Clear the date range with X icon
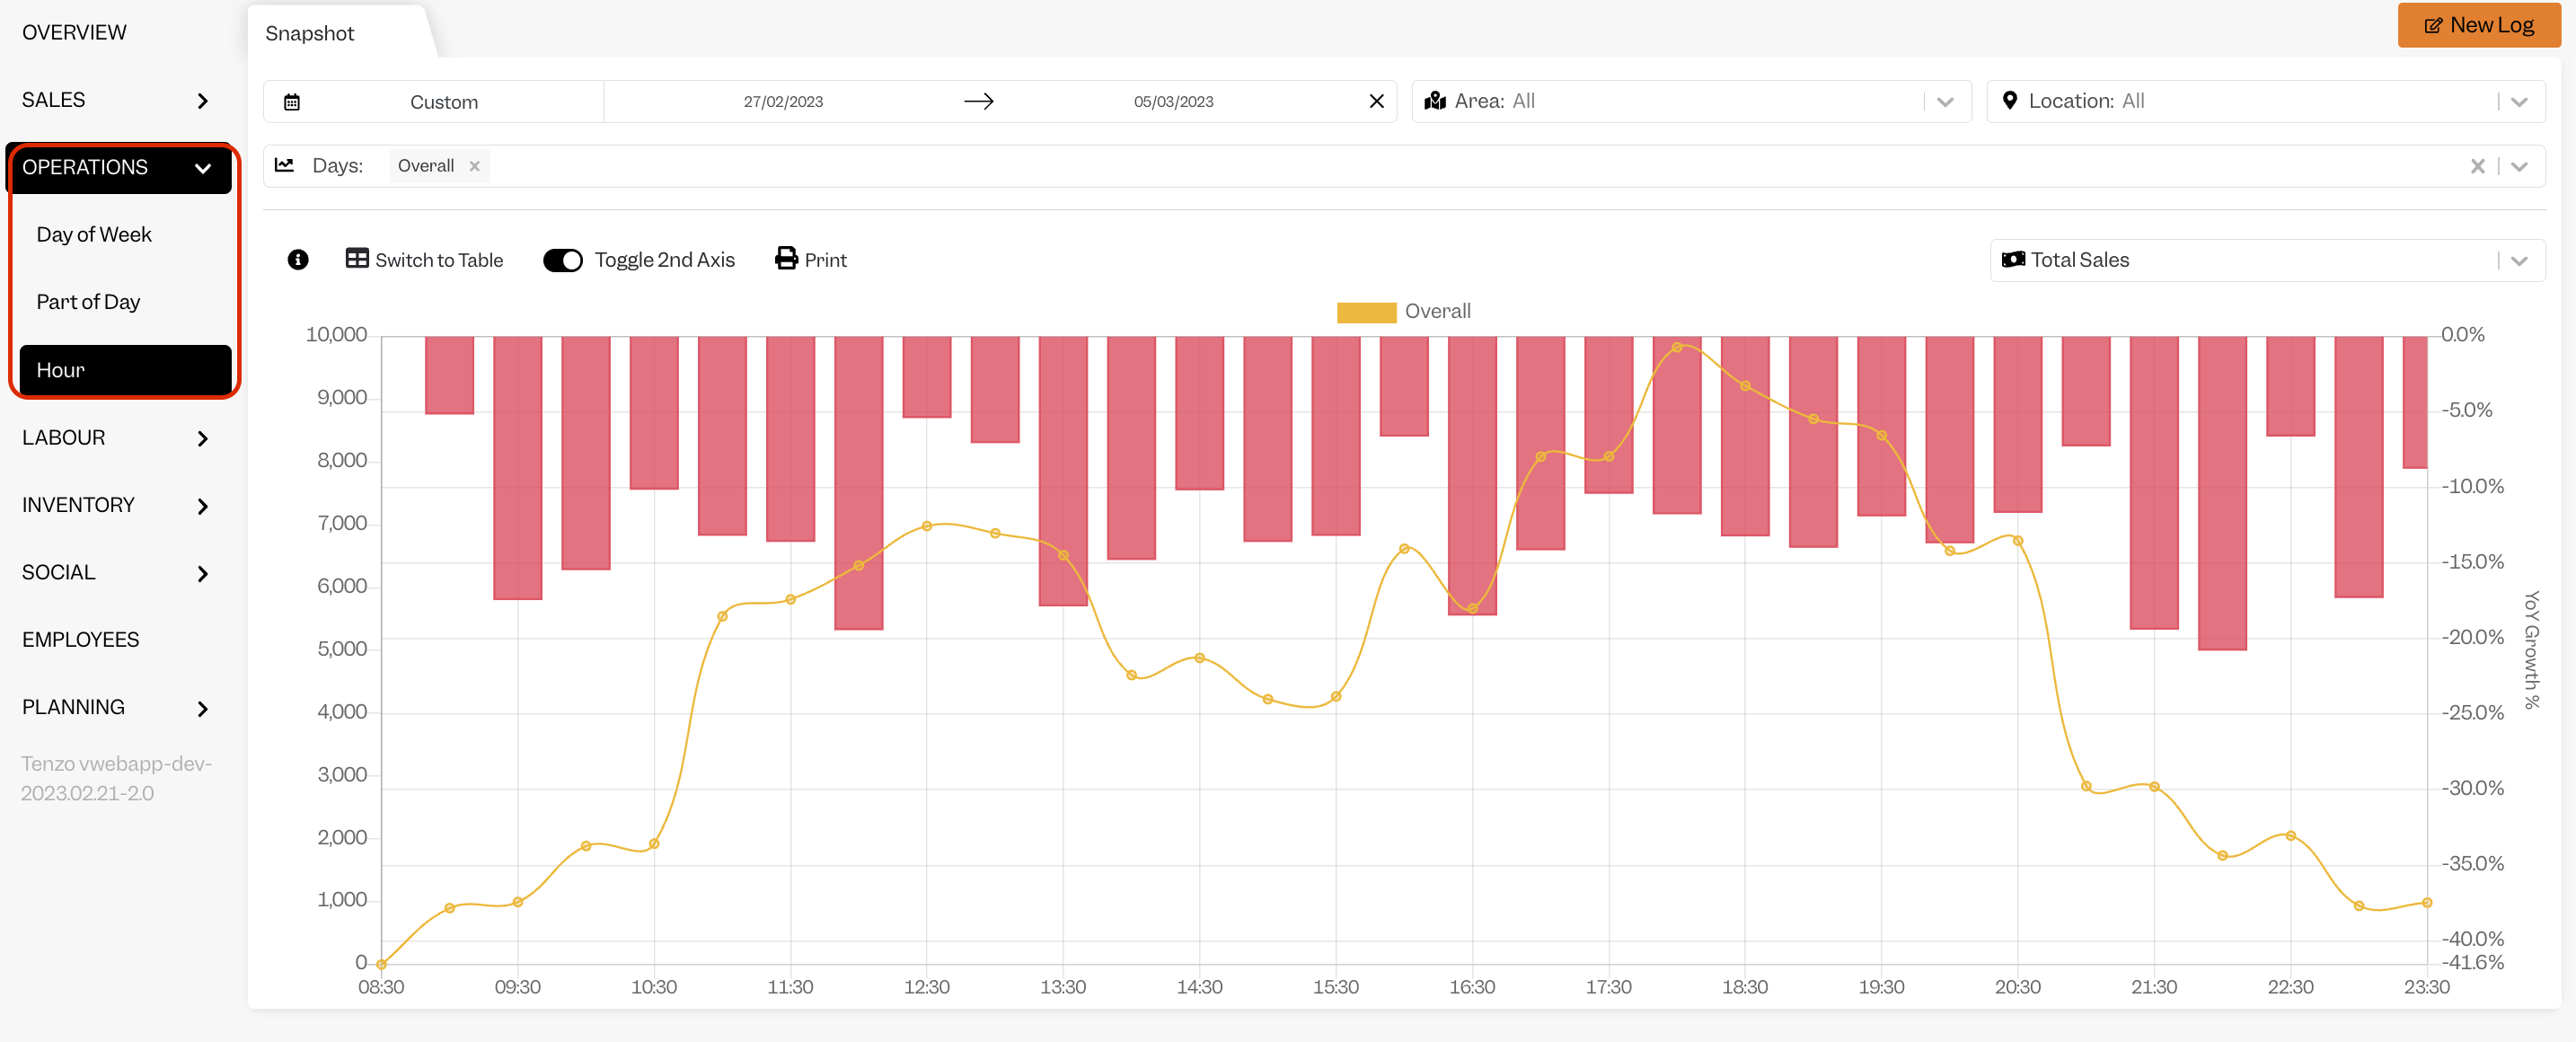The image size is (2576, 1042). tap(1376, 101)
